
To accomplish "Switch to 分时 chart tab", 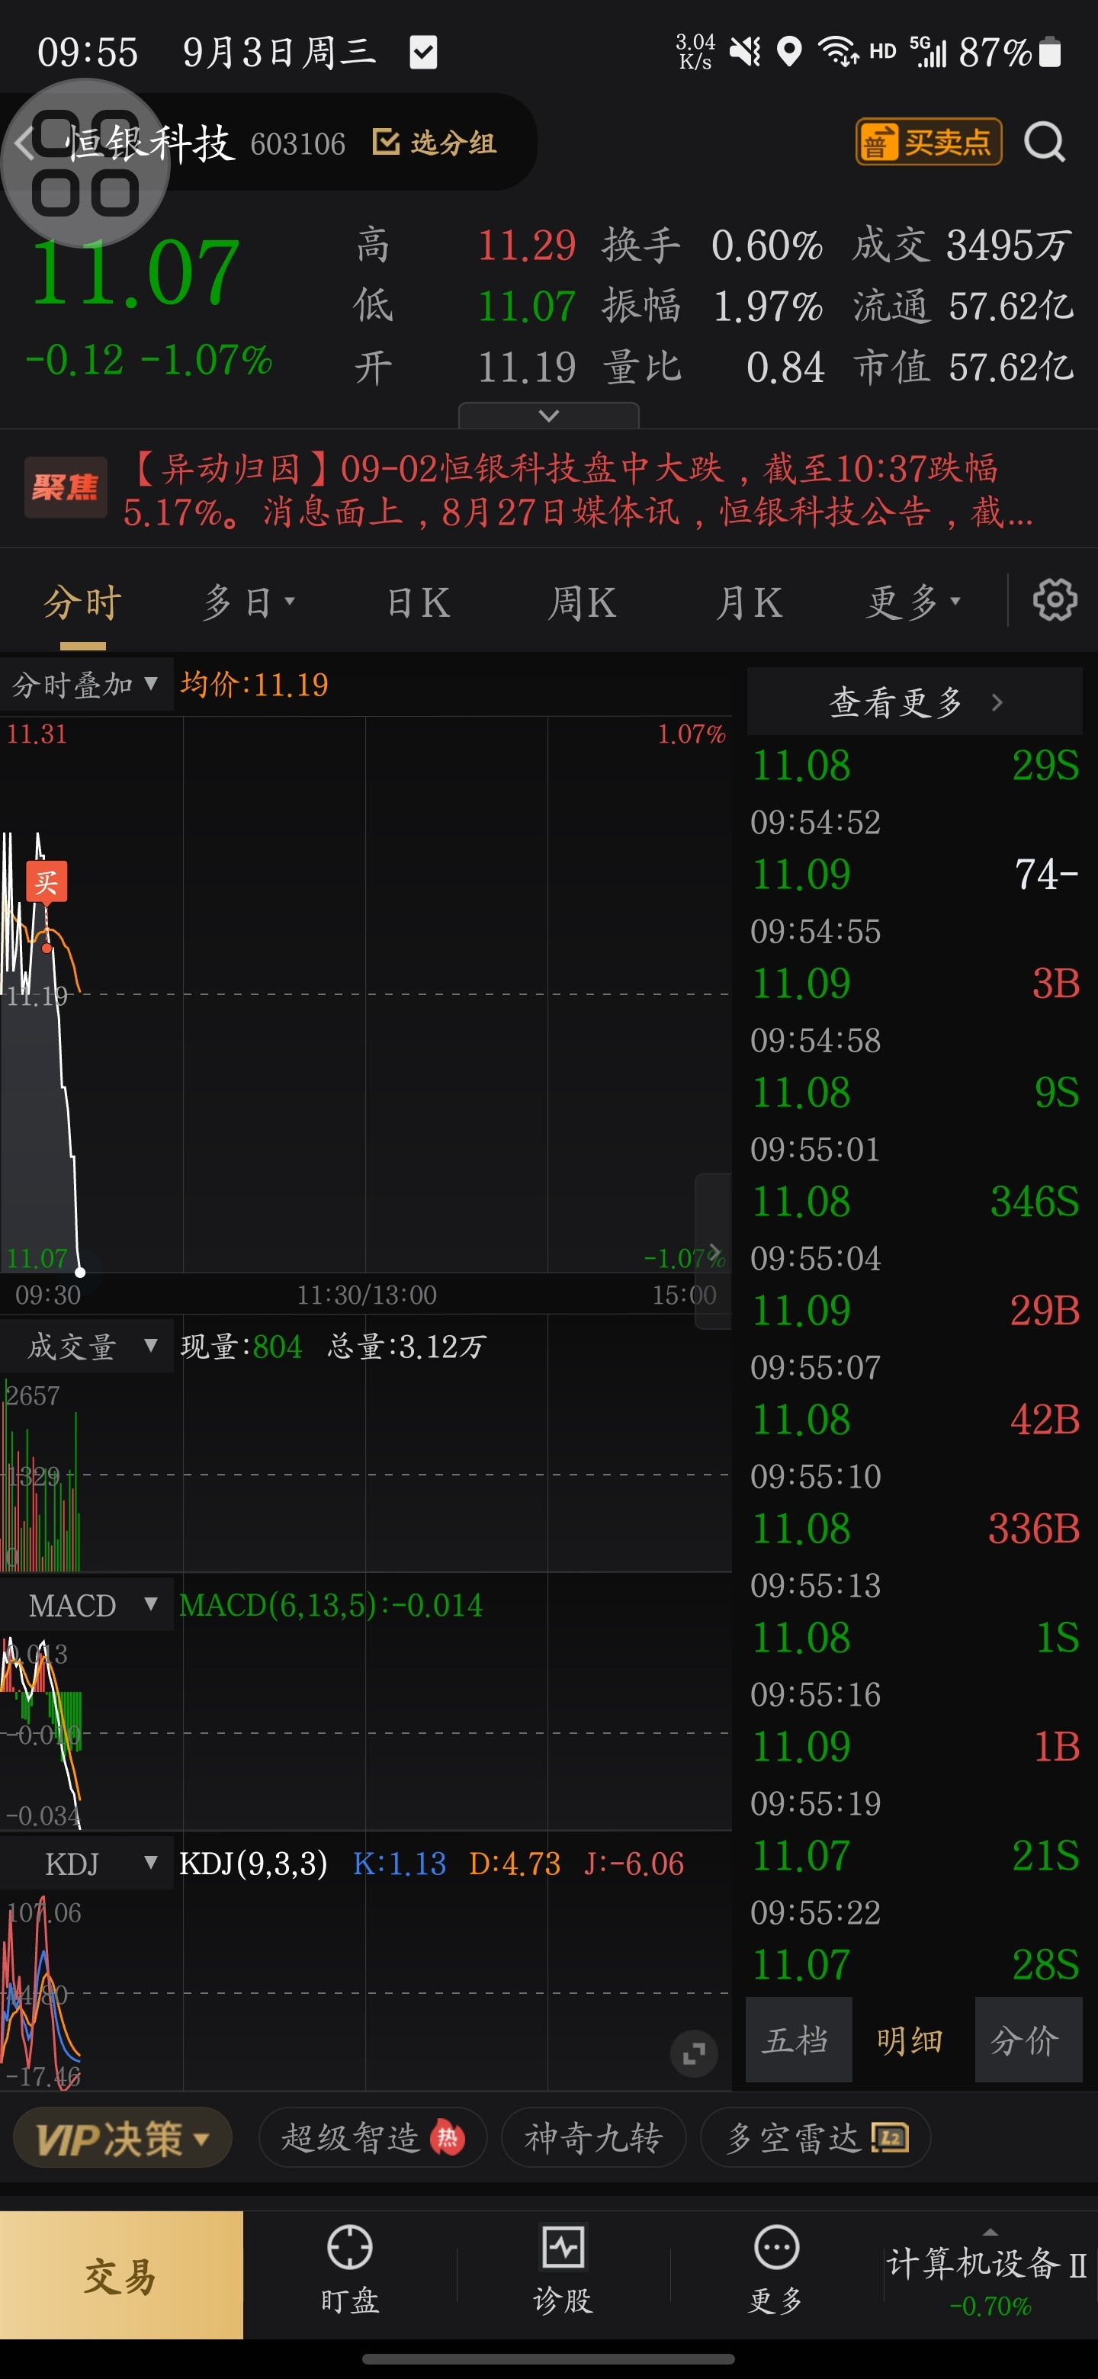I will tap(83, 602).
